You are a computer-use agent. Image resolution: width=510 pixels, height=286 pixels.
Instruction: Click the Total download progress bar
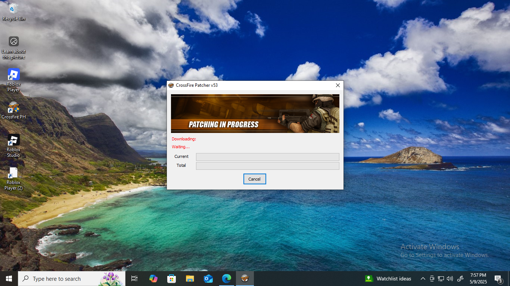[x=268, y=166]
